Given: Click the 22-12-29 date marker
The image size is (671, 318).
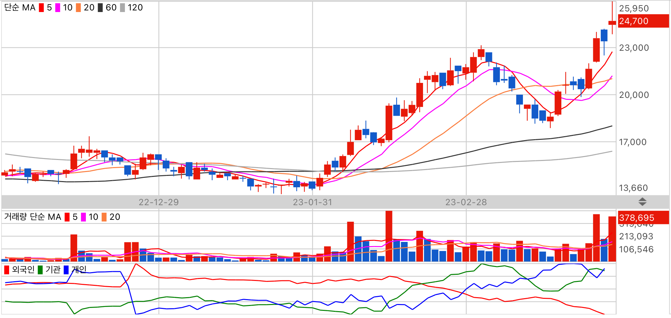Looking at the screenshot, I should [x=159, y=202].
